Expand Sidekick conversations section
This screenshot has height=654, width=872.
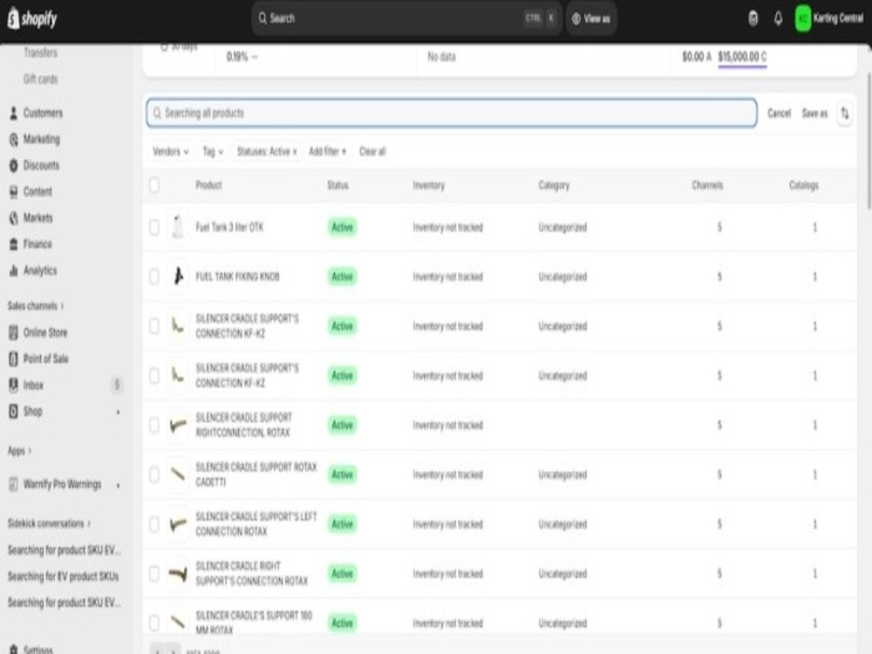[49, 523]
